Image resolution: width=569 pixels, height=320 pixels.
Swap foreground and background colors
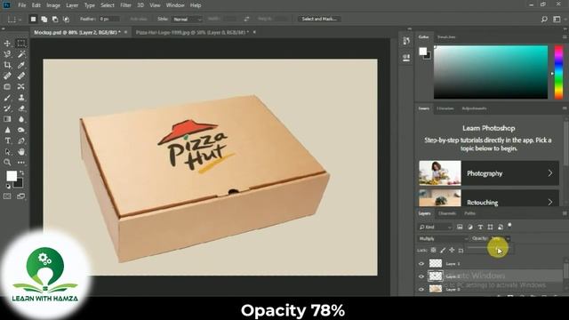[21, 173]
